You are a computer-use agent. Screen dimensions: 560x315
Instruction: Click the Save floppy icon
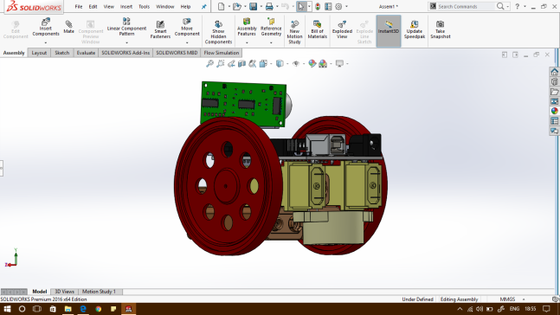click(254, 6)
